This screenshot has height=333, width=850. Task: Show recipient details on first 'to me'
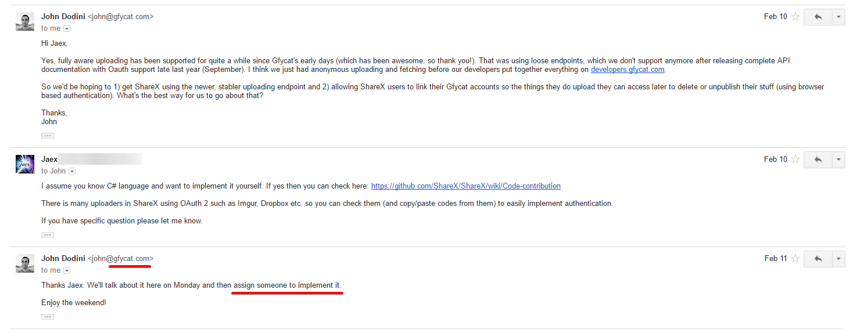point(67,28)
